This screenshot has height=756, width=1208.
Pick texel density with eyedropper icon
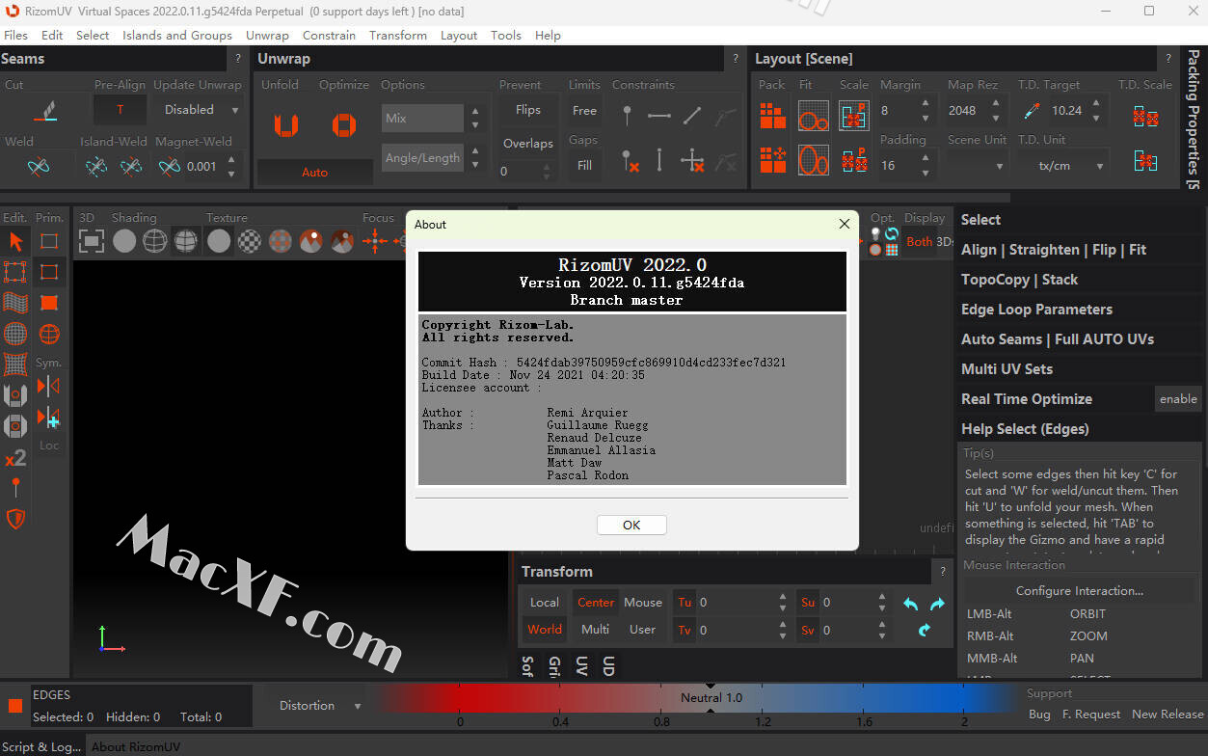pos(1032,111)
